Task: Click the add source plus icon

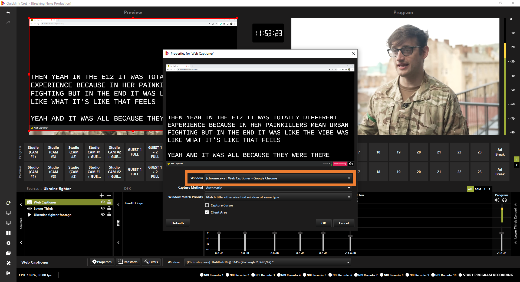Action: pyautogui.click(x=102, y=195)
